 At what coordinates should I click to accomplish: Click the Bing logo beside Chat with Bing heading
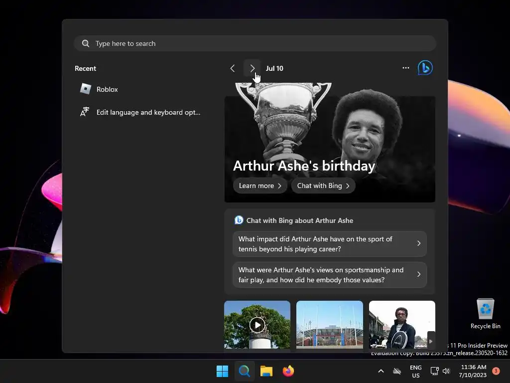click(x=239, y=220)
